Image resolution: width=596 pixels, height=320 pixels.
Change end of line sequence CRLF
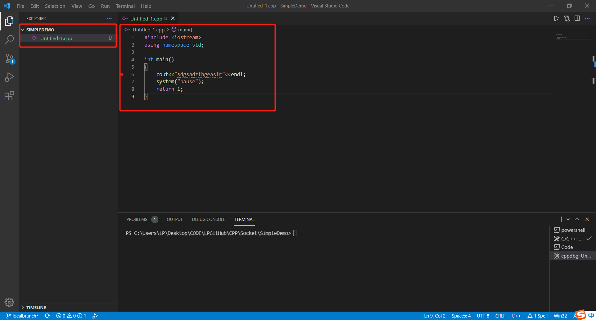pos(500,316)
